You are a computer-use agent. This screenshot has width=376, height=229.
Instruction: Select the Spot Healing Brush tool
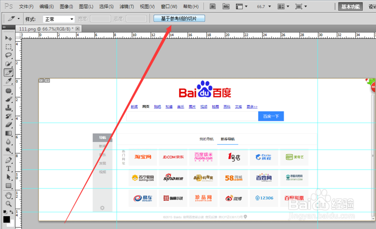pos(8,90)
